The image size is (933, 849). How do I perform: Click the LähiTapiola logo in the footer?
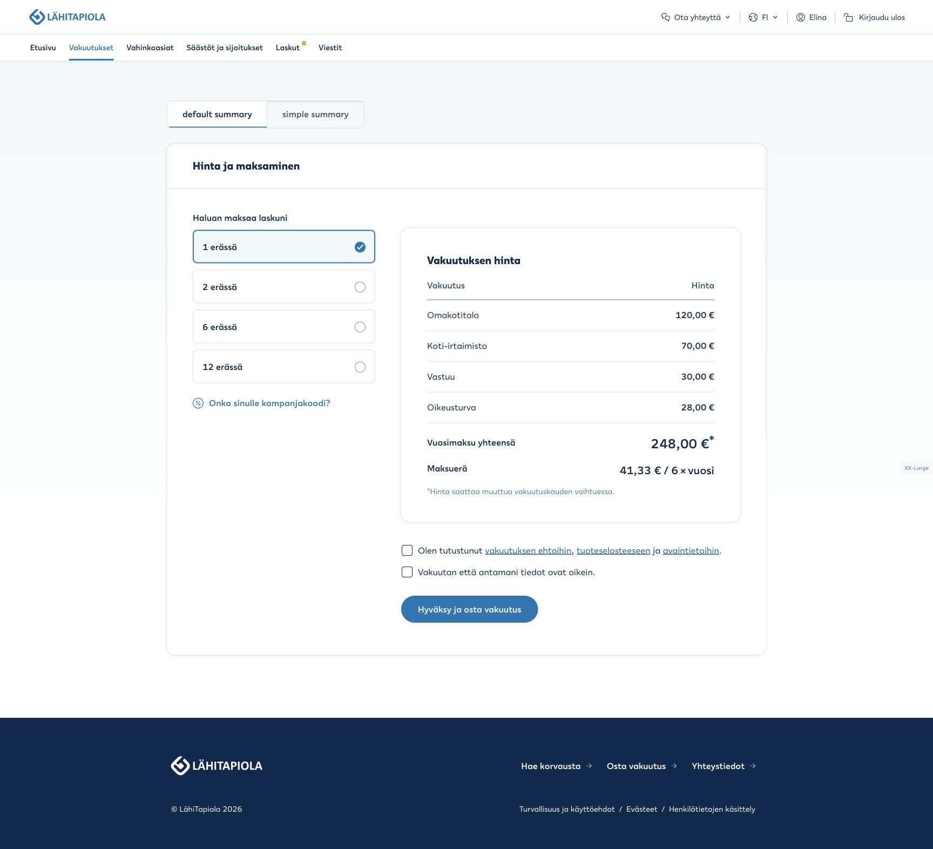pyautogui.click(x=217, y=765)
